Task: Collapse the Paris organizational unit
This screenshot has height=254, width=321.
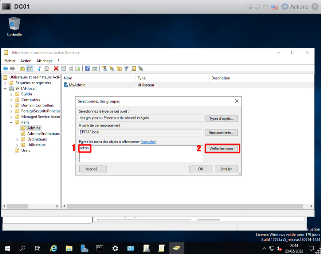Action: coord(11,122)
